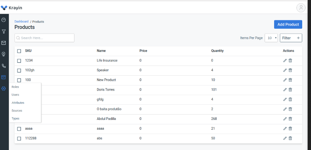This screenshot has width=311, height=150.
Task: Open the Activities lightbulb sidebar icon
Action: 4,54
